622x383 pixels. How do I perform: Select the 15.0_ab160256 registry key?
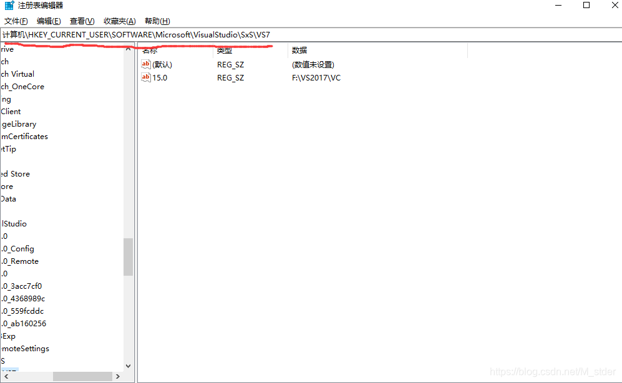(x=24, y=323)
